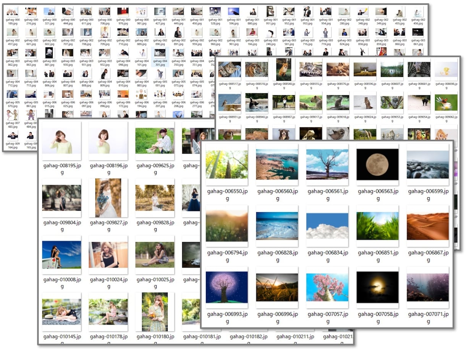Select the sleeping cat photo gahag-008517.jpg
The height and width of the screenshot is (349, 466).
(x=230, y=70)
